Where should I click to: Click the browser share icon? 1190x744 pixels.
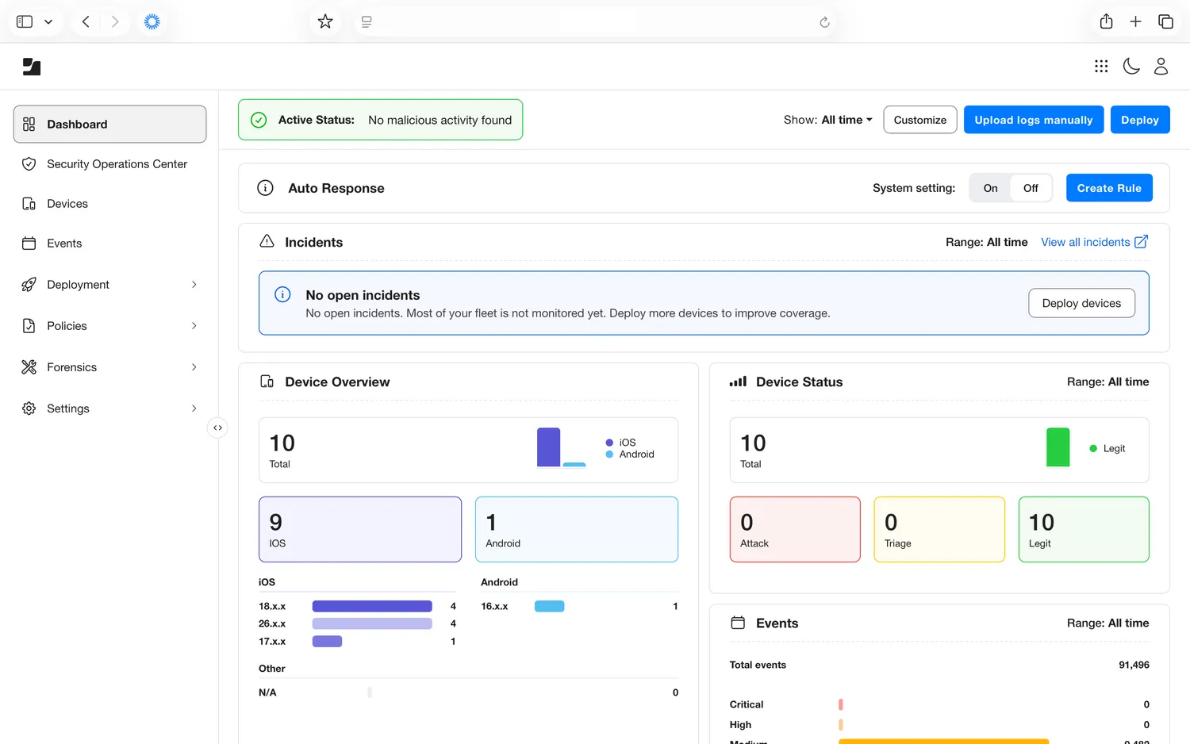pyautogui.click(x=1106, y=21)
